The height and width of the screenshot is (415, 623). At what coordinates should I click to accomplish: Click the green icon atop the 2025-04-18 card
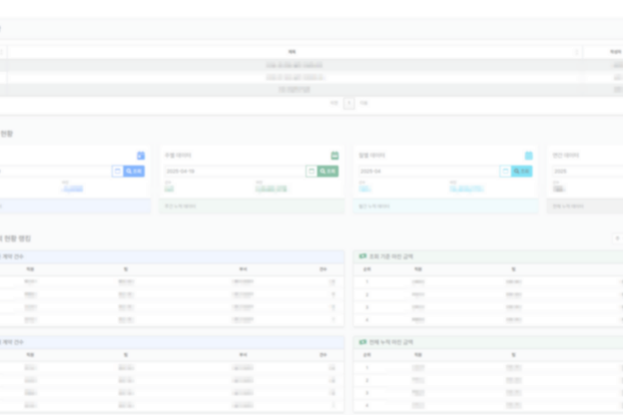click(x=335, y=156)
